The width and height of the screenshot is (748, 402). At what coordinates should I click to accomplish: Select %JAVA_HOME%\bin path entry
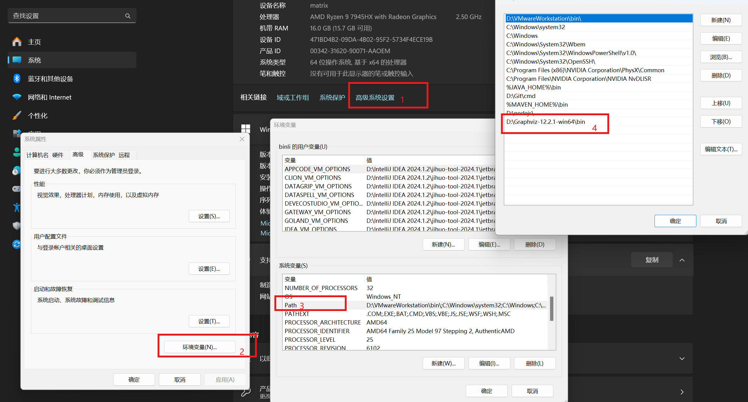coord(599,87)
